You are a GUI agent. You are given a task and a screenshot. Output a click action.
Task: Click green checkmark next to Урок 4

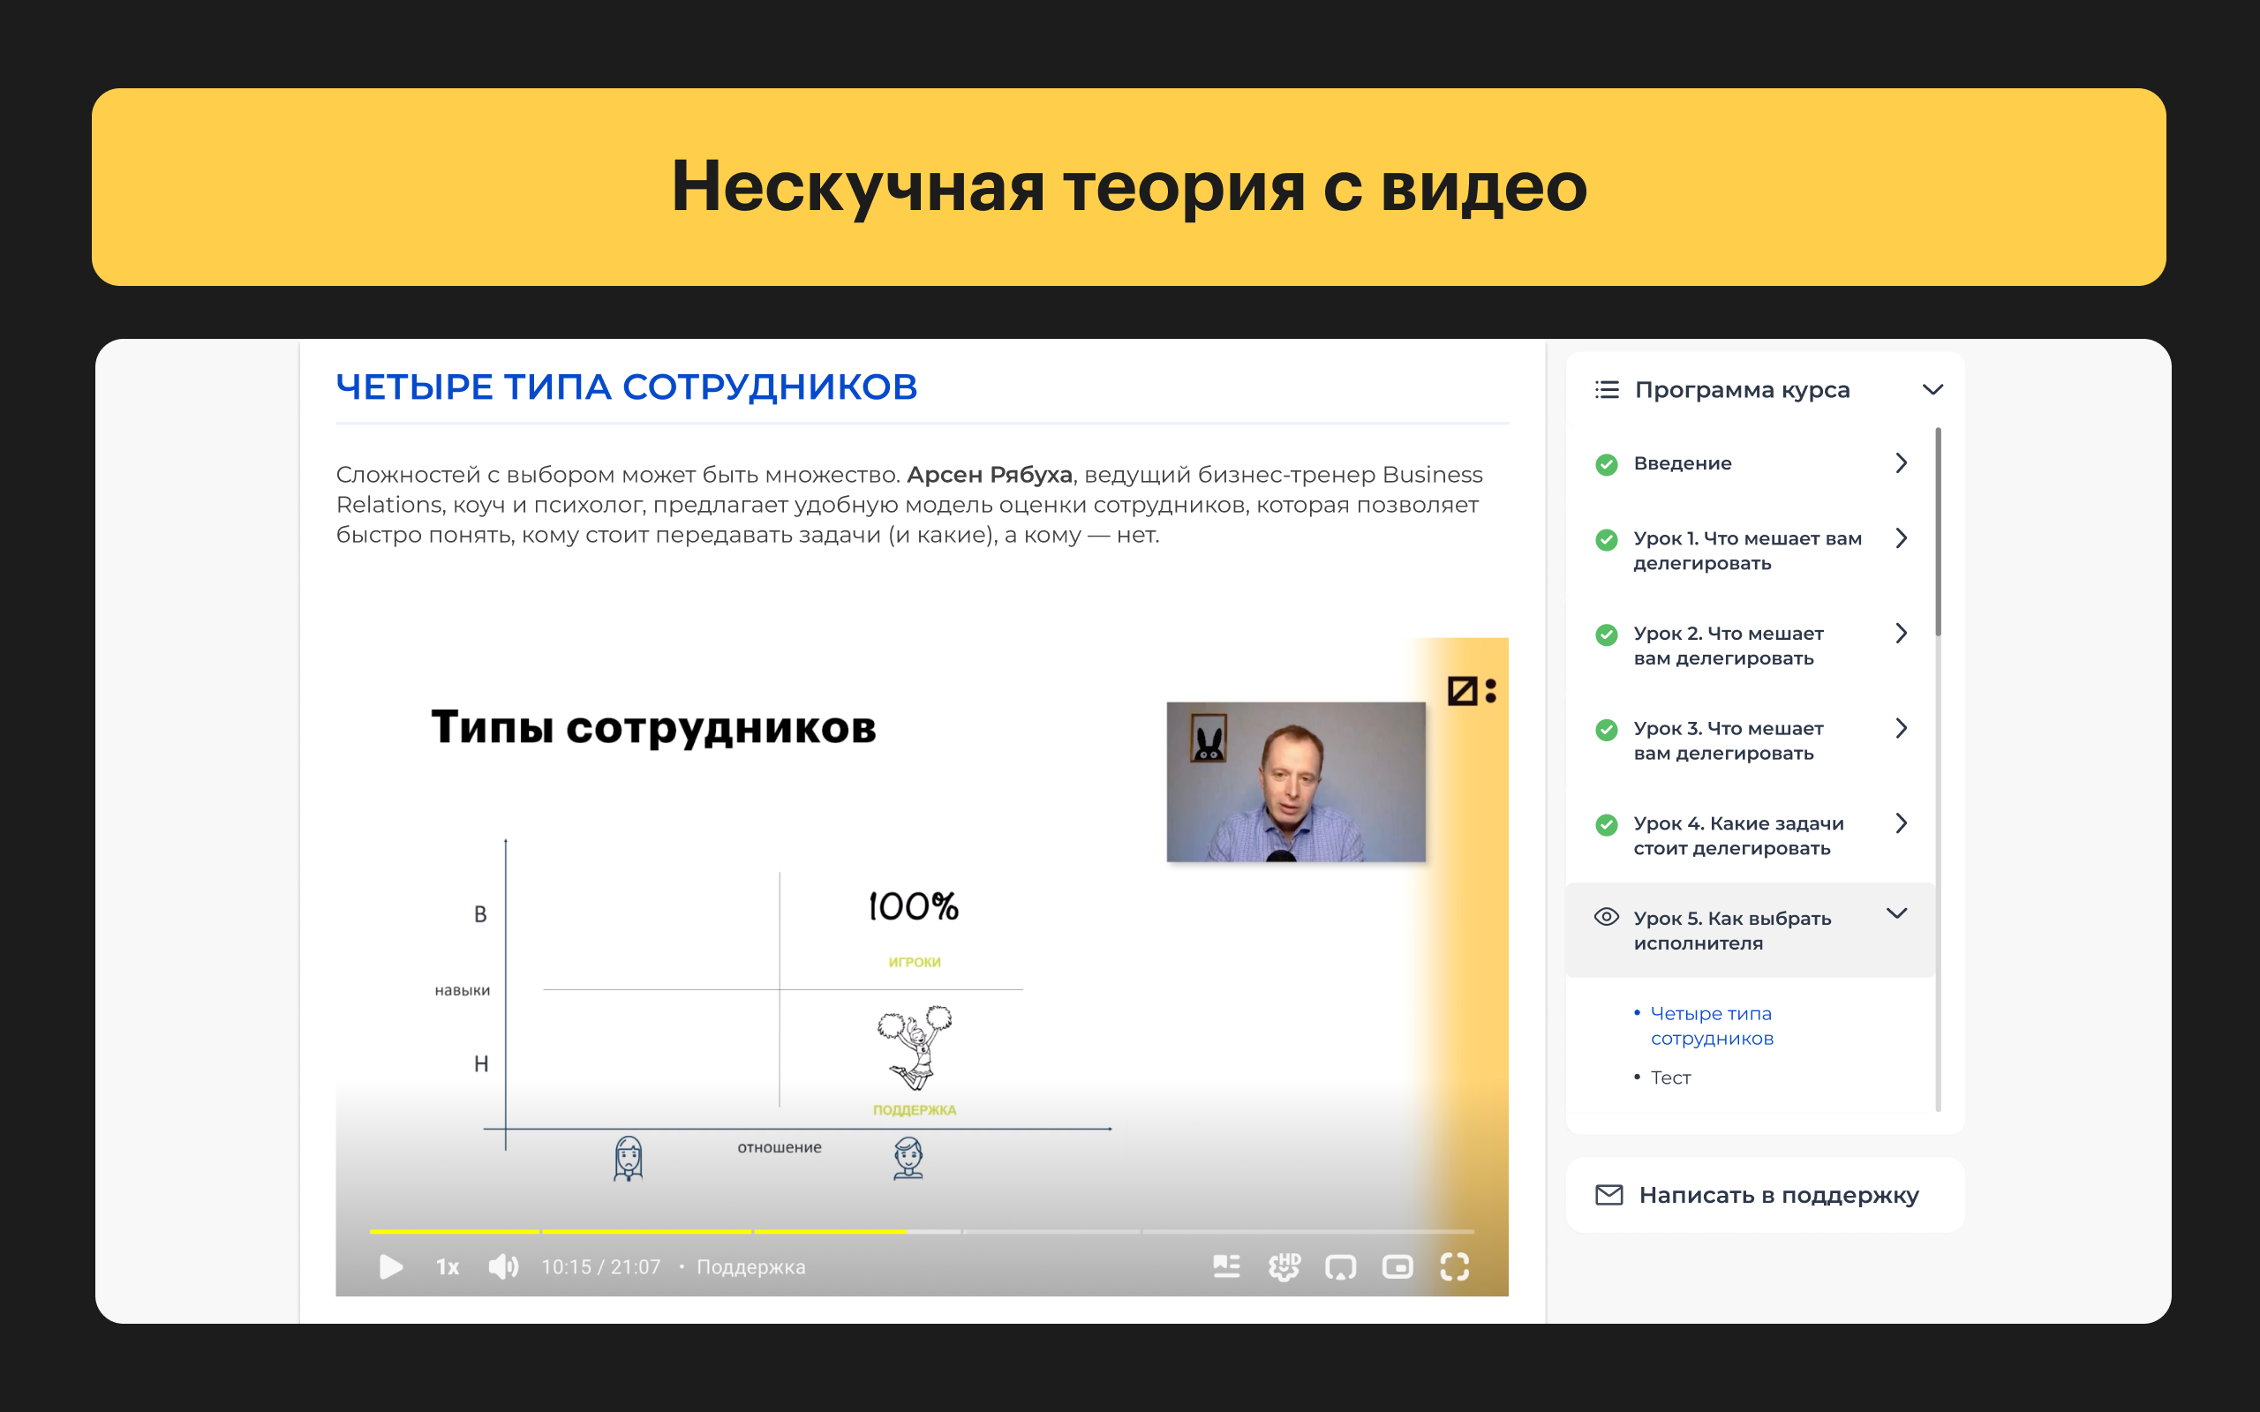1607,824
